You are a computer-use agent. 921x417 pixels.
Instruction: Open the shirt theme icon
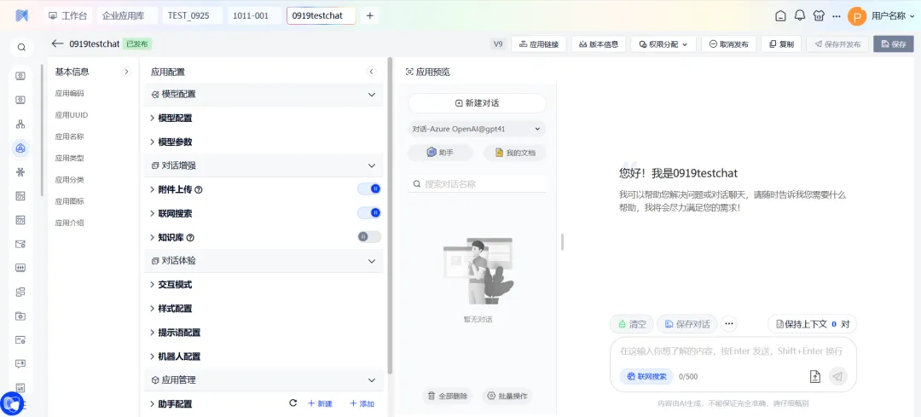[819, 16]
